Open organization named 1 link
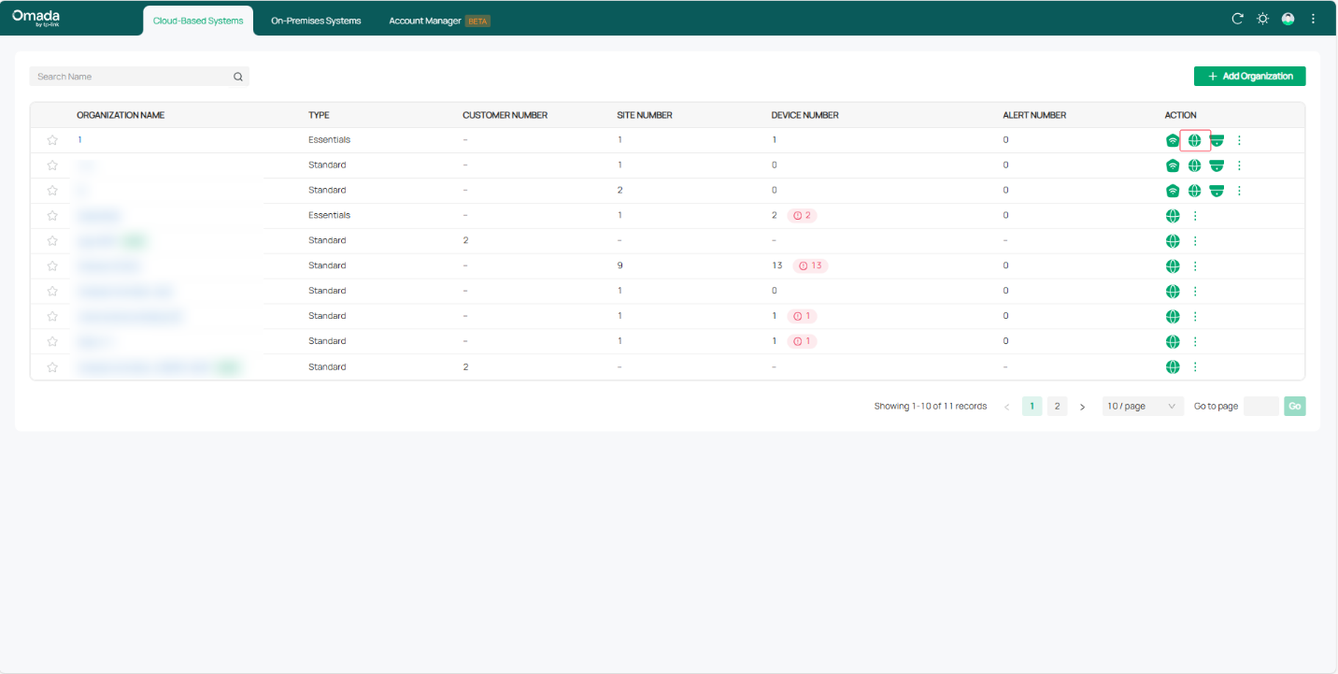The image size is (1338, 674). (80, 140)
